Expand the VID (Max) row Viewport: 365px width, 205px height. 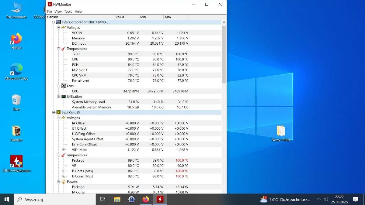64,150
